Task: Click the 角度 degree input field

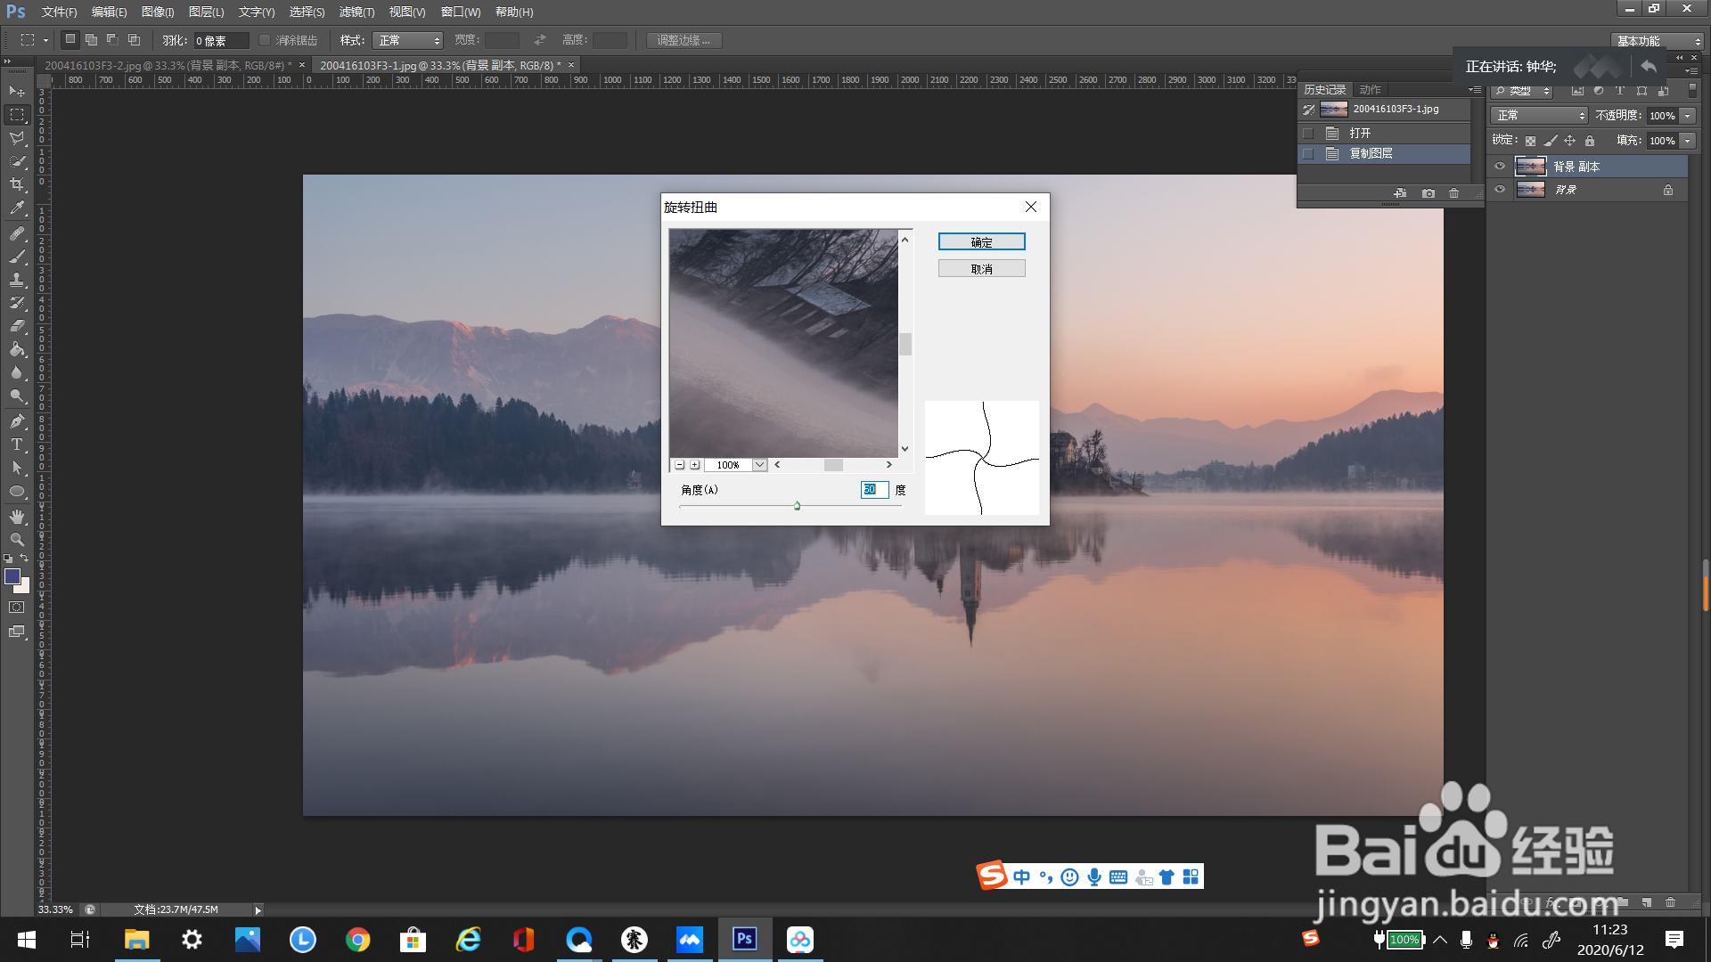Action: point(873,490)
